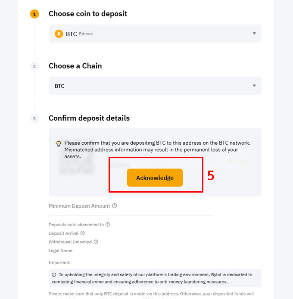Click Deposit Arrival help icon
The height and width of the screenshot is (299, 293).
[83, 233]
